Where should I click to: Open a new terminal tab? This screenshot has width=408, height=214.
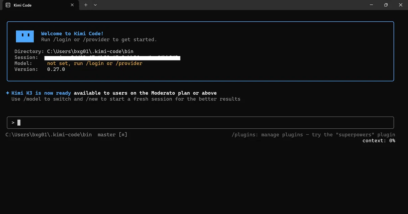(x=86, y=5)
